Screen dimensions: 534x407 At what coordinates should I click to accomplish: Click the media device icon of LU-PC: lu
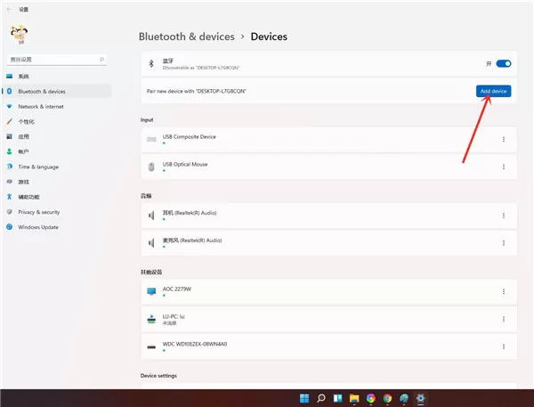coord(151,319)
